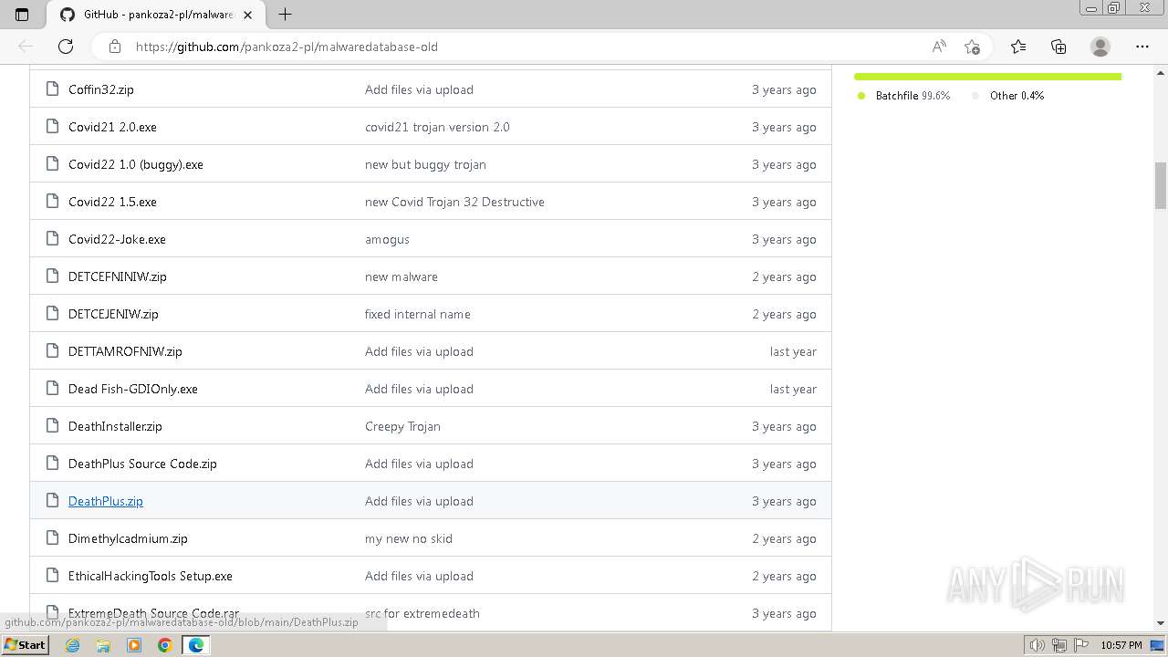
Task: Select the GitHub - pankoza2-pl/malware tab
Action: [155, 15]
